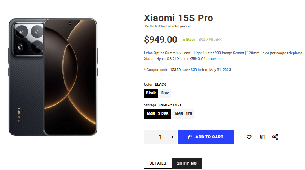
Task: Click the Add to Cart button
Action: click(x=206, y=137)
